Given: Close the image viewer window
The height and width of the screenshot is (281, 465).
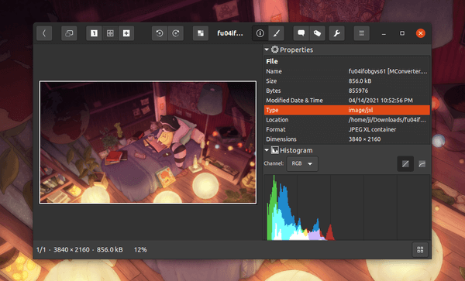Looking at the screenshot, I should click(420, 33).
